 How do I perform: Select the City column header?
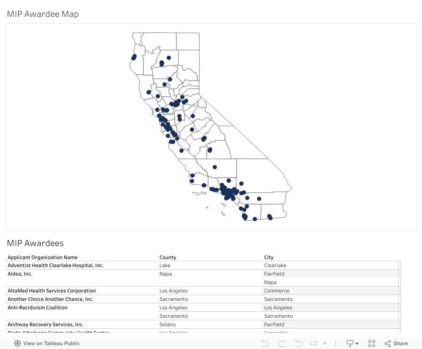tap(269, 257)
